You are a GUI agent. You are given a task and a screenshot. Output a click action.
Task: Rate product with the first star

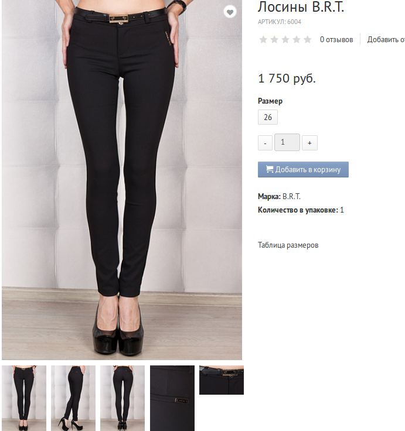[x=263, y=40]
